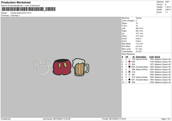Select the "Up:" measurement label

(x=123, y=33)
